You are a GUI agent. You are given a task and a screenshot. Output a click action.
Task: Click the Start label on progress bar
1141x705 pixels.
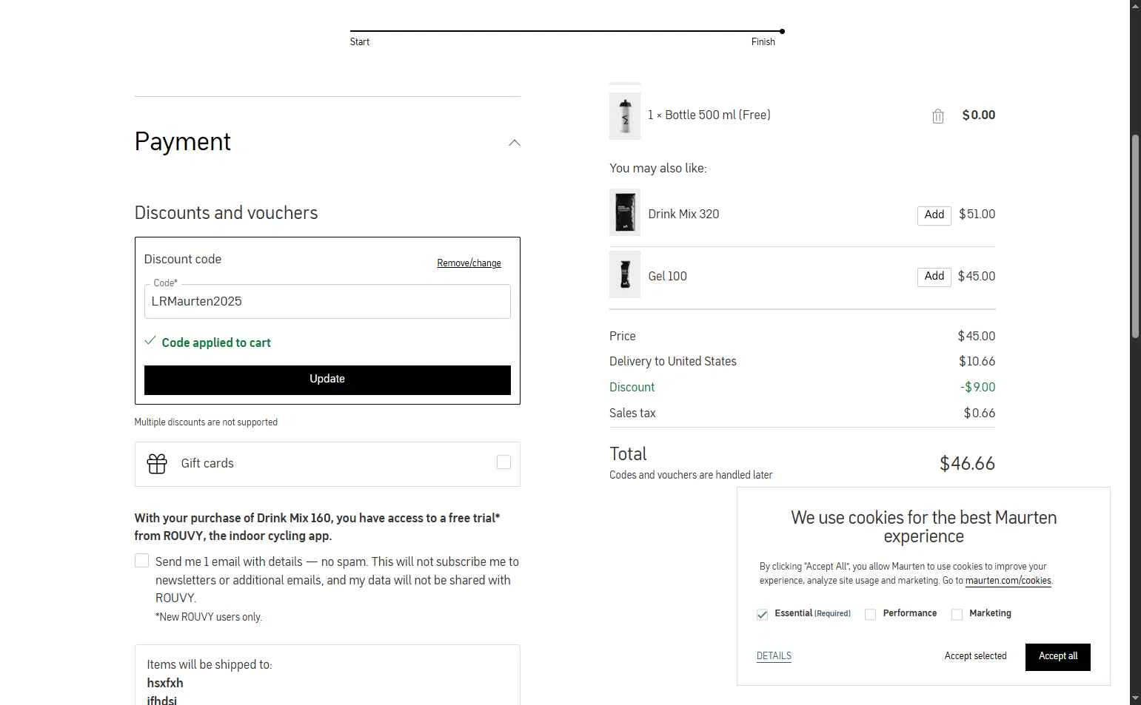coord(360,42)
